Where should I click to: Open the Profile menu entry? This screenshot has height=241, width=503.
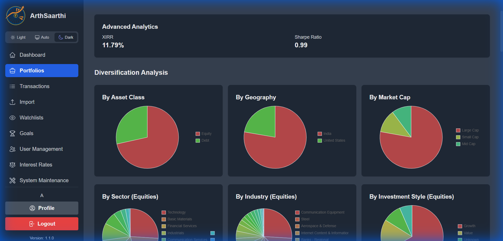coord(41,208)
